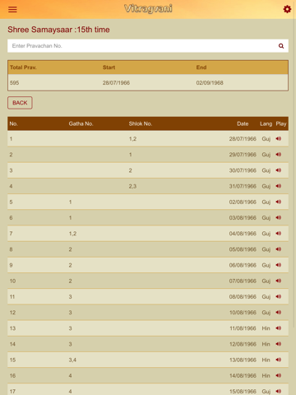
Task: Select the date 04/08/1966 in row 7
Action: pyautogui.click(x=243, y=234)
